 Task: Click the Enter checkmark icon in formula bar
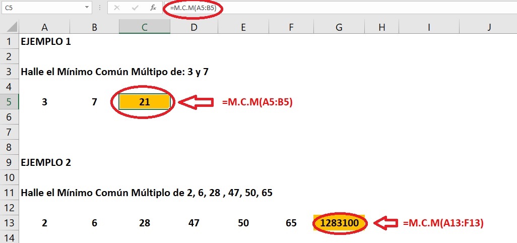[135, 8]
